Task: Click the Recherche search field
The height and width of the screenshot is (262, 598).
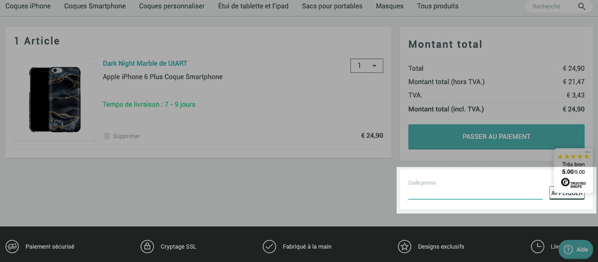Action: click(x=552, y=6)
